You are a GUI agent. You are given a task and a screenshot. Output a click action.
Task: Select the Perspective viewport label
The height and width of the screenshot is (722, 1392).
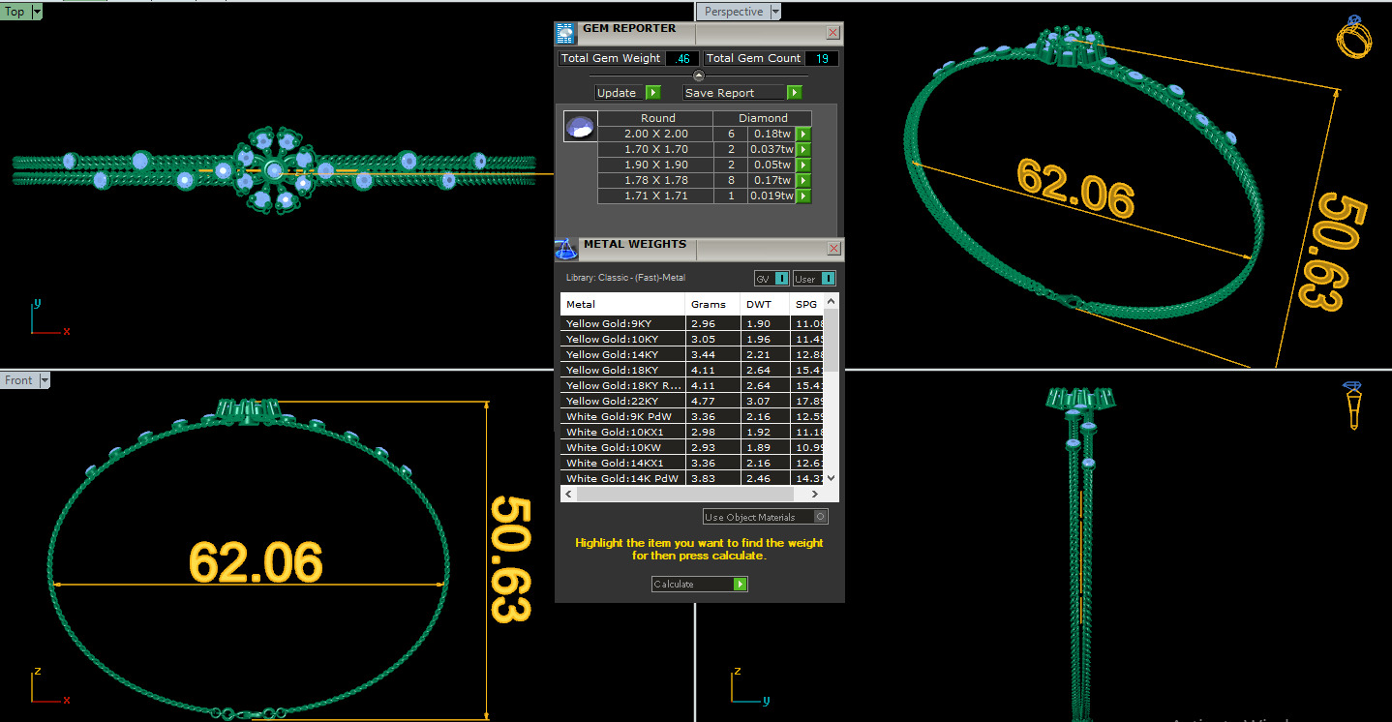(x=733, y=12)
